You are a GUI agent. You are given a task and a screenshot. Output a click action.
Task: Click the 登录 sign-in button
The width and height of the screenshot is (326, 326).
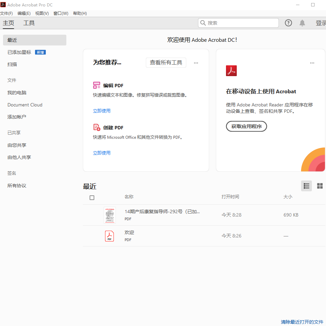pos(321,23)
